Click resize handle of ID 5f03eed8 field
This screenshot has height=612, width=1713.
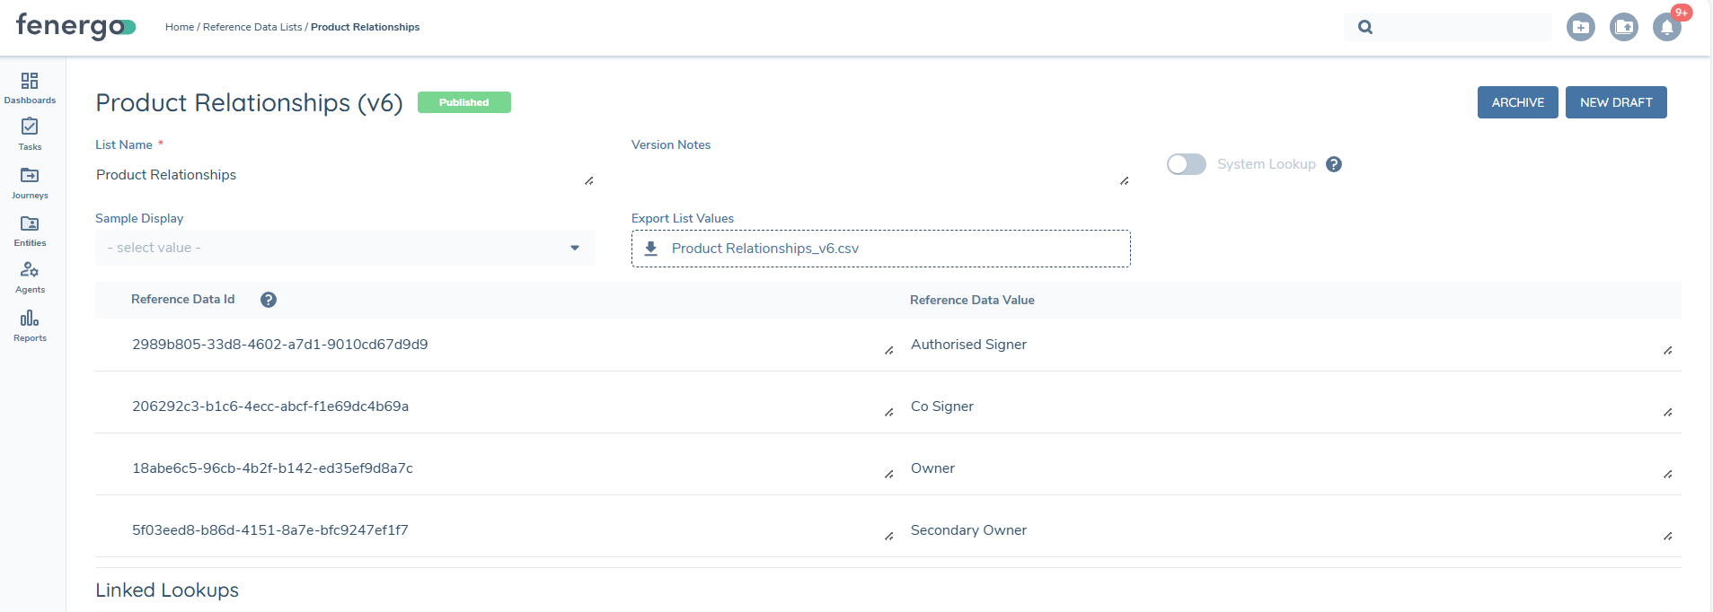(889, 537)
